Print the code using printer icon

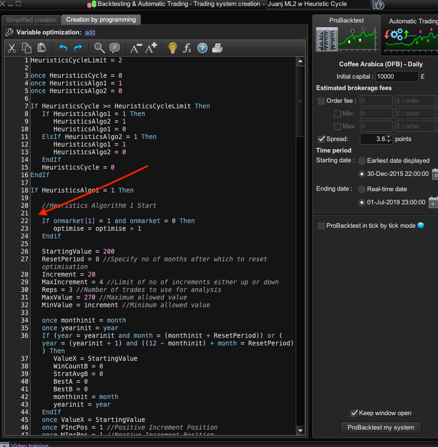tap(217, 48)
